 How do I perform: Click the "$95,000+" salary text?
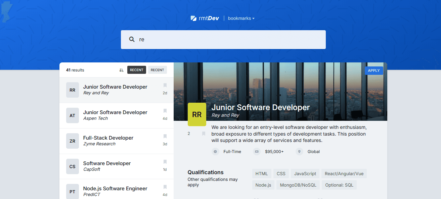click(274, 152)
